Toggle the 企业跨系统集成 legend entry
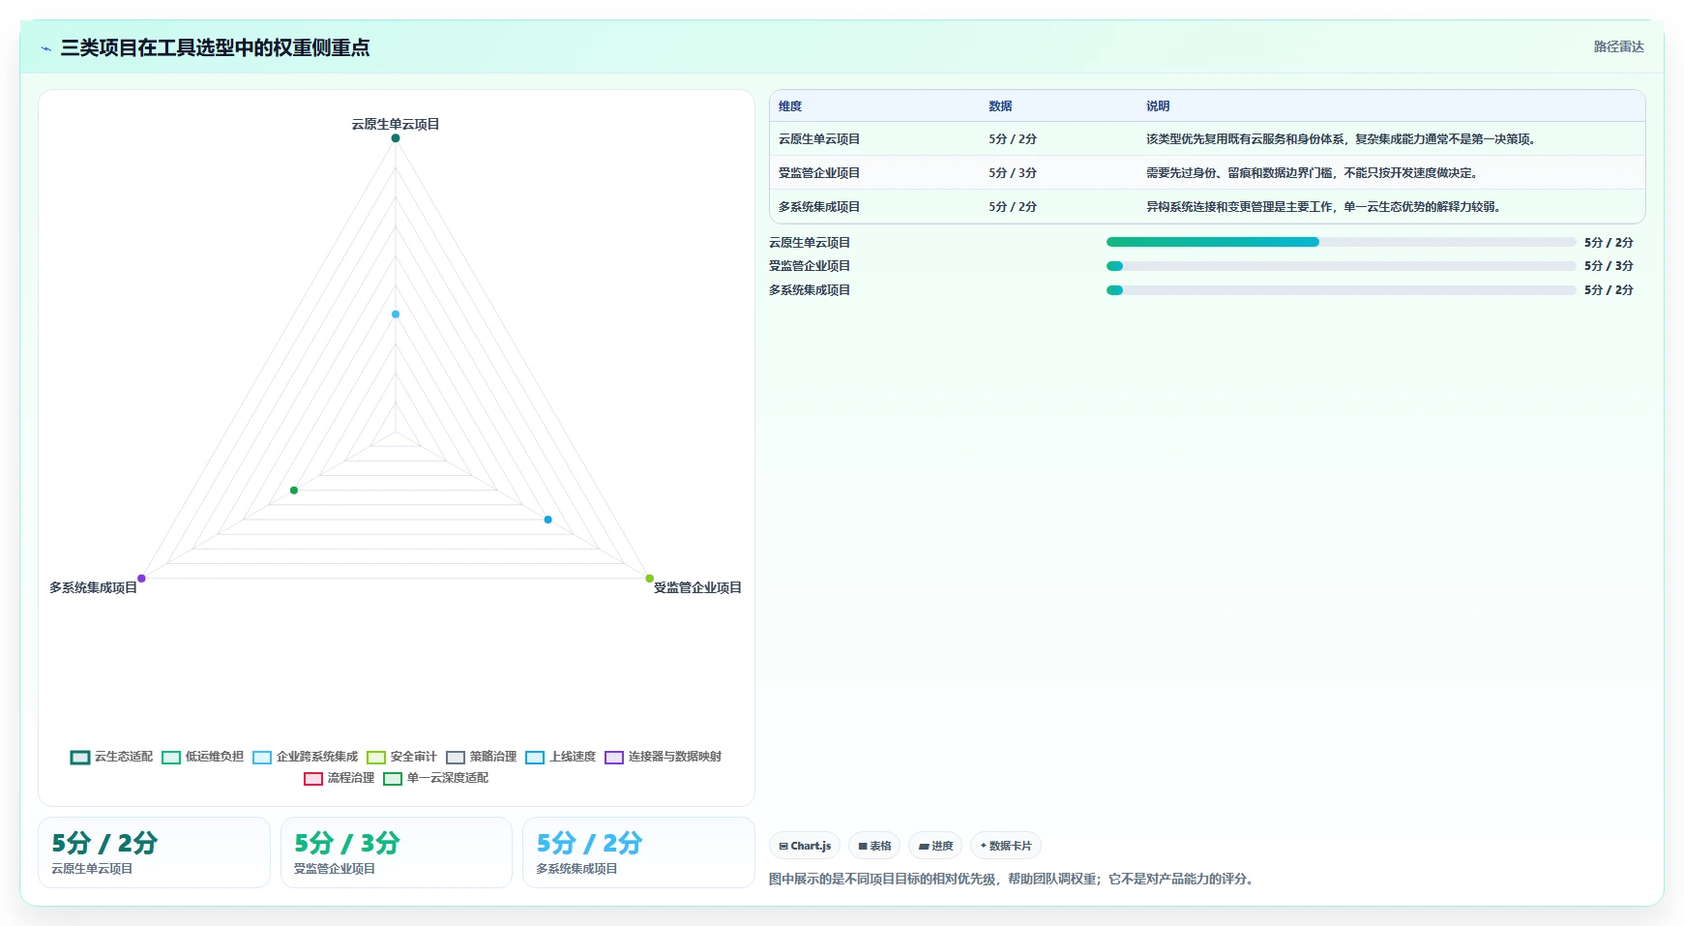 [x=305, y=757]
